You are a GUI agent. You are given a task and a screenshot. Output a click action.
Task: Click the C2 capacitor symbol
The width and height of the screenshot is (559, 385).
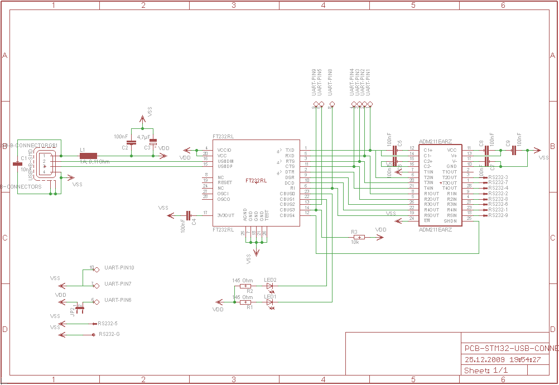pos(132,143)
